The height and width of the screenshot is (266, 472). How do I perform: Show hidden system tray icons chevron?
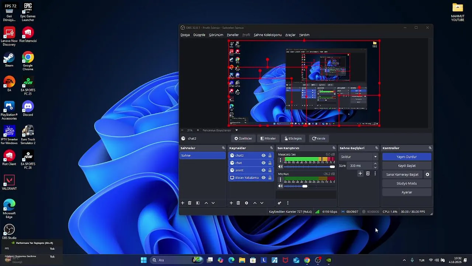coord(404,260)
